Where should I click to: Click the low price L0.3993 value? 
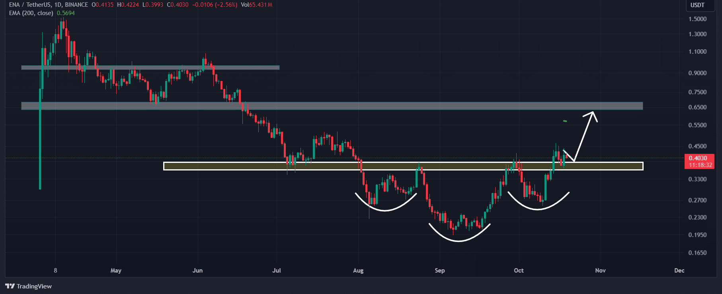153,5
